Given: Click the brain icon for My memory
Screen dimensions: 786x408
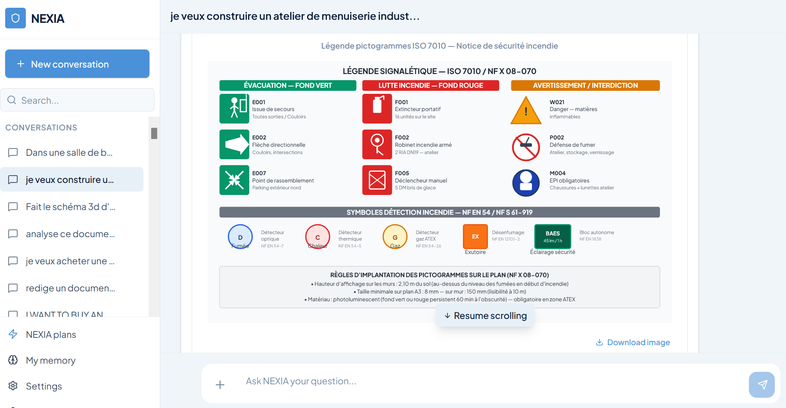Looking at the screenshot, I should pyautogui.click(x=13, y=360).
